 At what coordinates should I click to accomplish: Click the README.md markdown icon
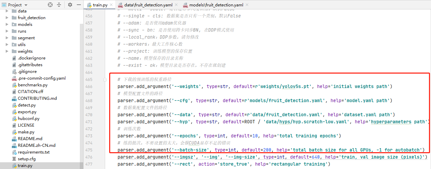pos(14,138)
